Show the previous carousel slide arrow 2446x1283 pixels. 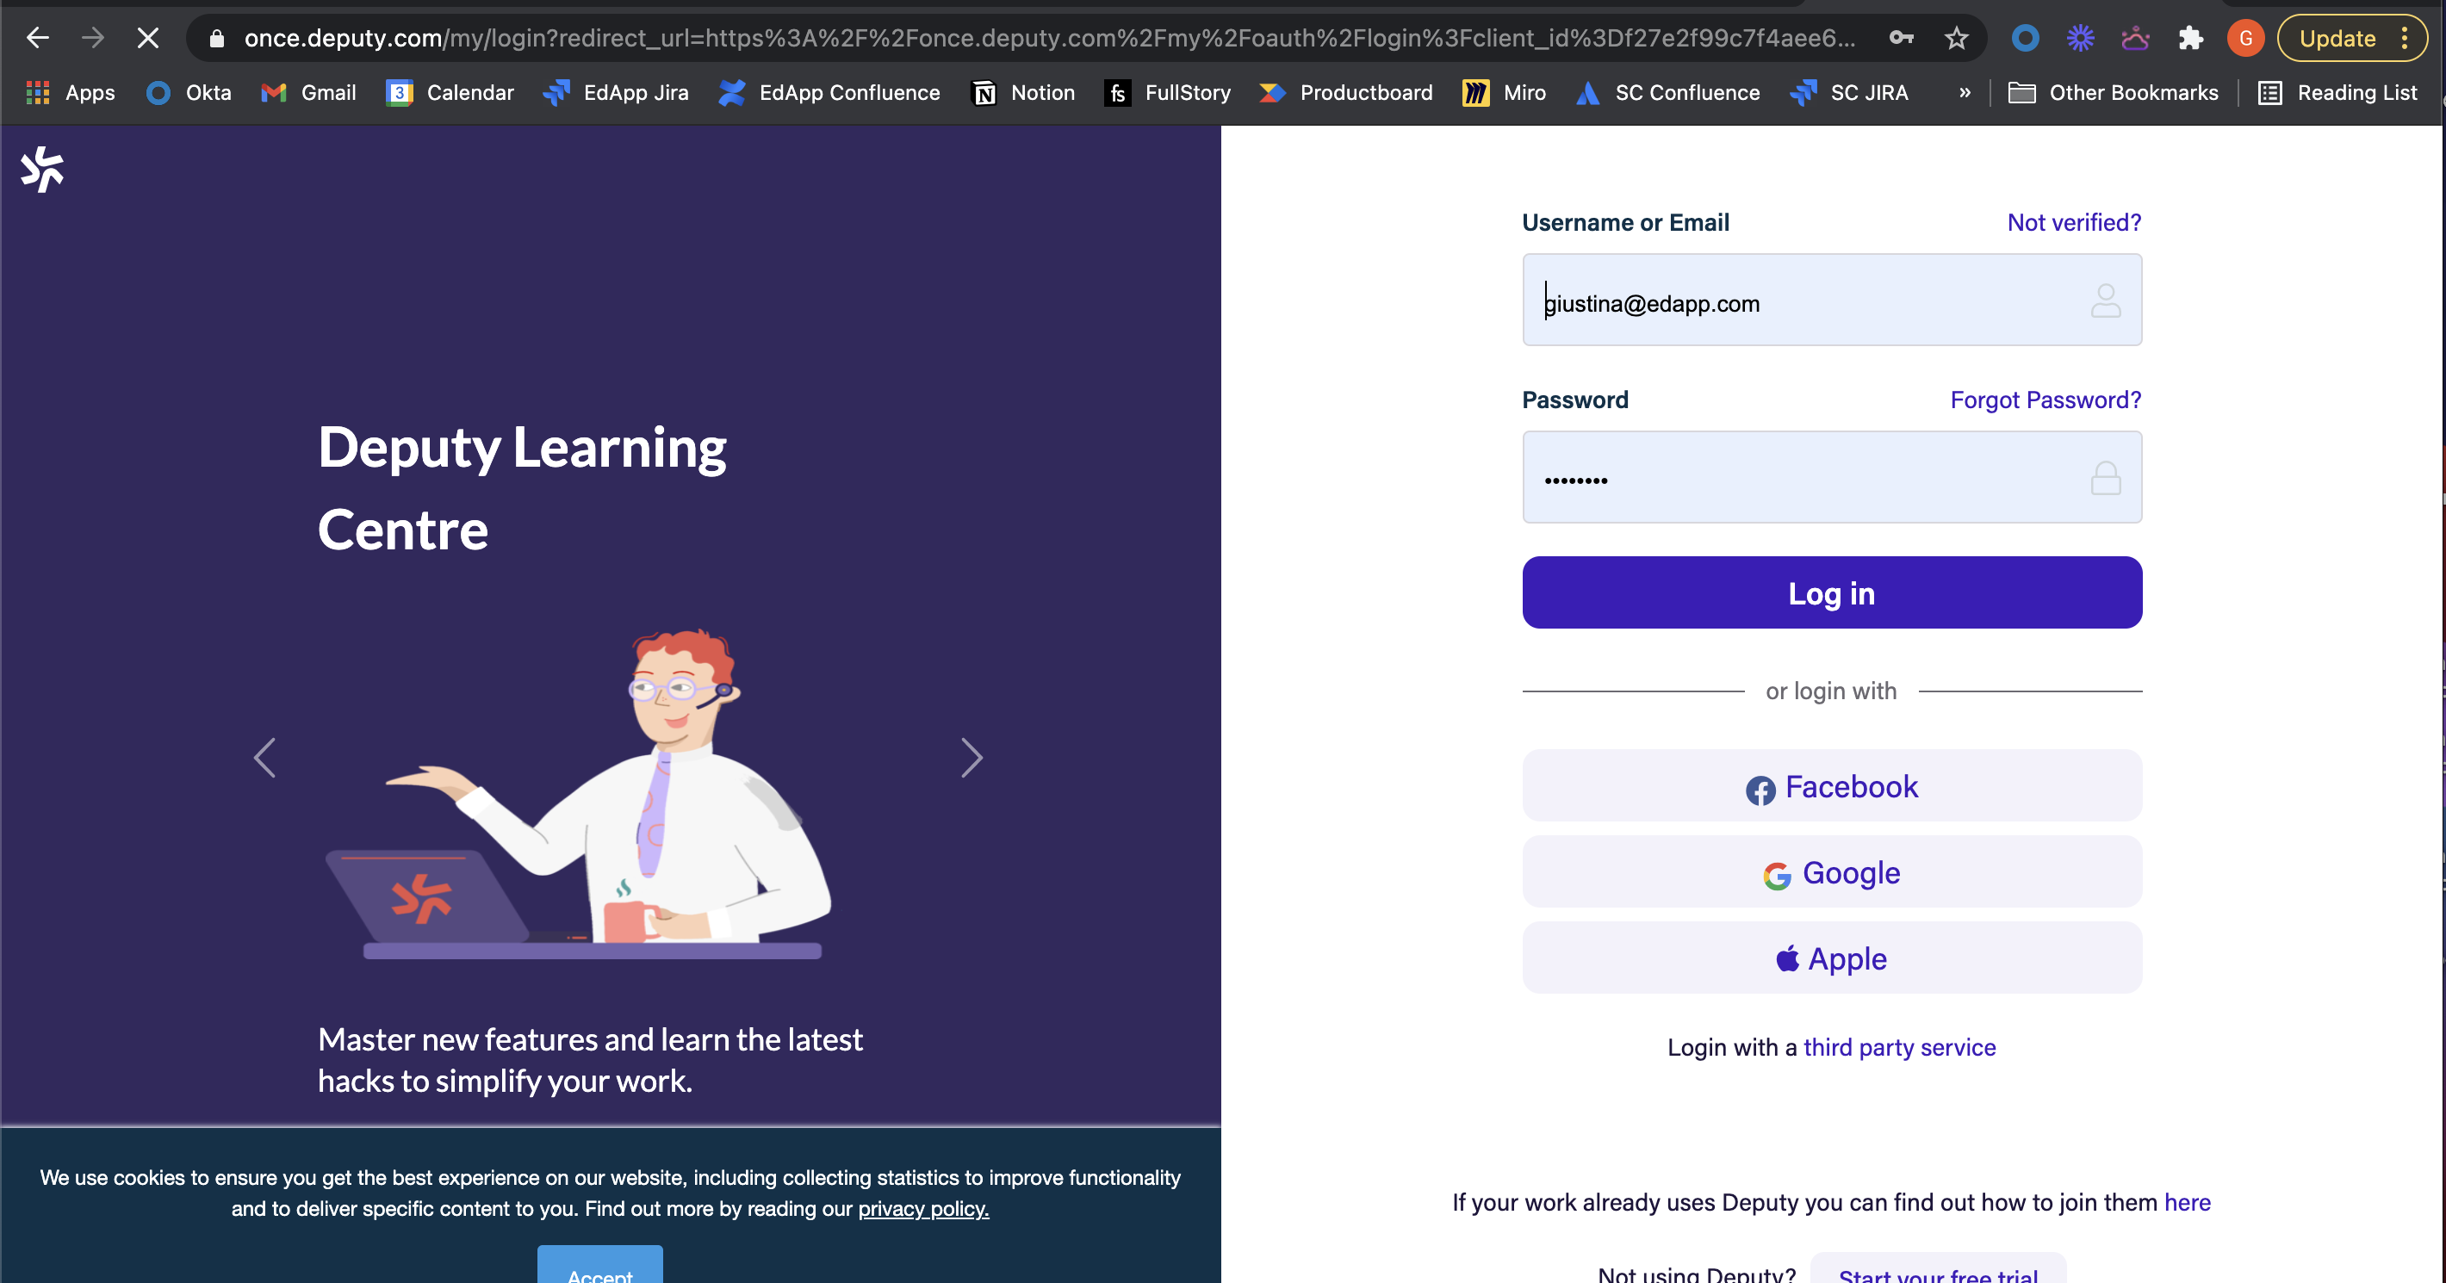(x=265, y=757)
